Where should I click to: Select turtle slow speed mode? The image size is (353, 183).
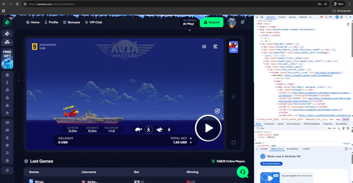tap(138, 129)
